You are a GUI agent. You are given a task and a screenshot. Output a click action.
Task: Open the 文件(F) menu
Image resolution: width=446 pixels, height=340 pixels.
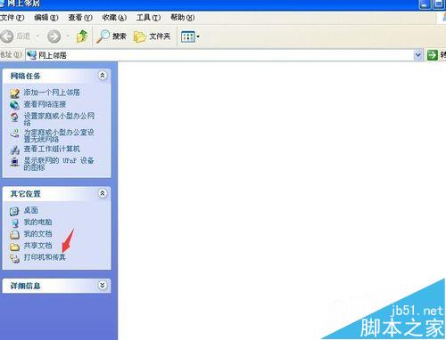(x=12, y=18)
